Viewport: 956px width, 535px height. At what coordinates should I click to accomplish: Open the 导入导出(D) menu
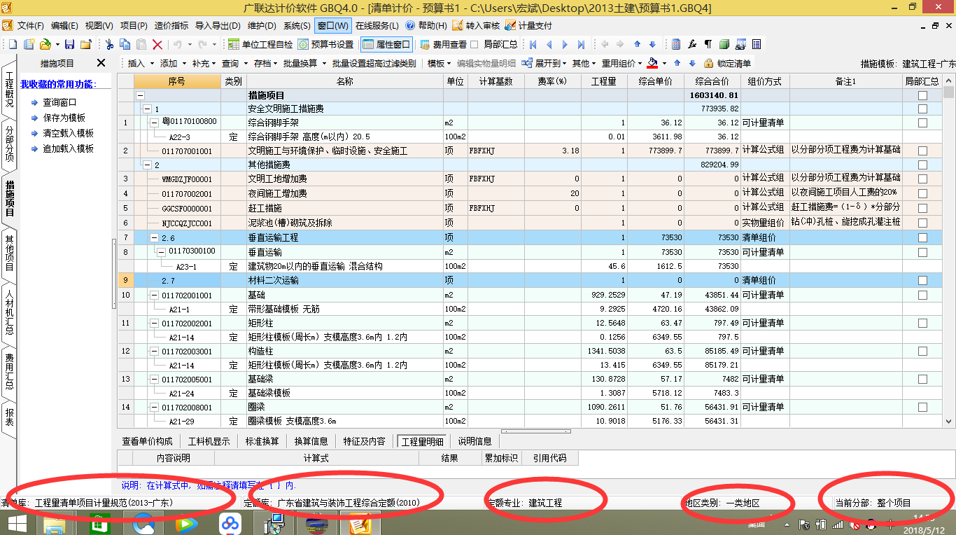[x=218, y=26]
